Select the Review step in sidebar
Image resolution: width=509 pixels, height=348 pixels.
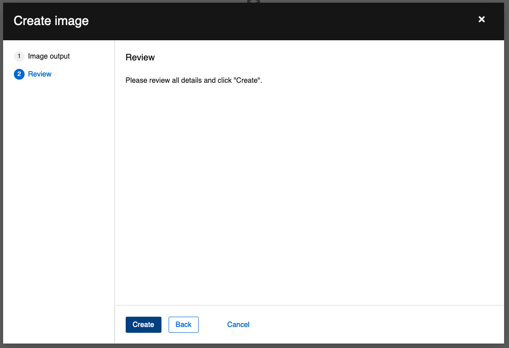click(x=40, y=74)
